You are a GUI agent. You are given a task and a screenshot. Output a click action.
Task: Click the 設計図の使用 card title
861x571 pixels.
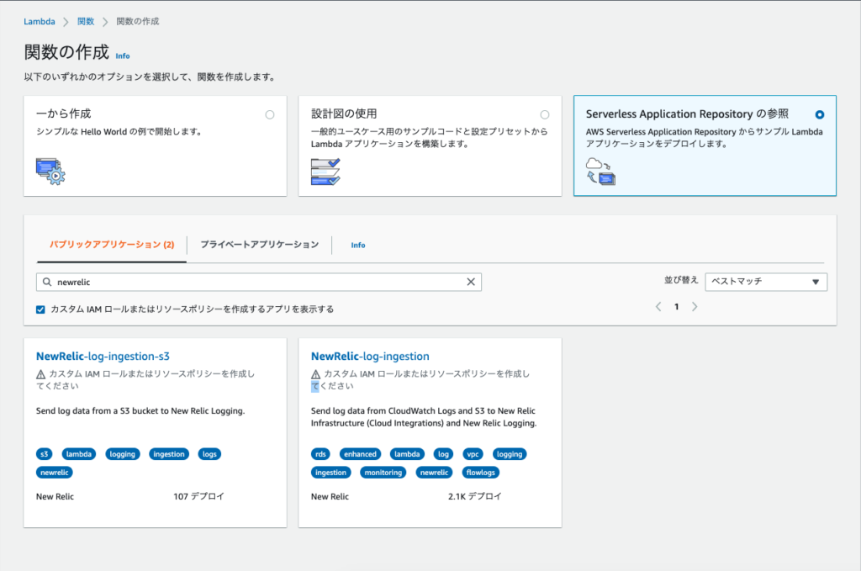344,114
